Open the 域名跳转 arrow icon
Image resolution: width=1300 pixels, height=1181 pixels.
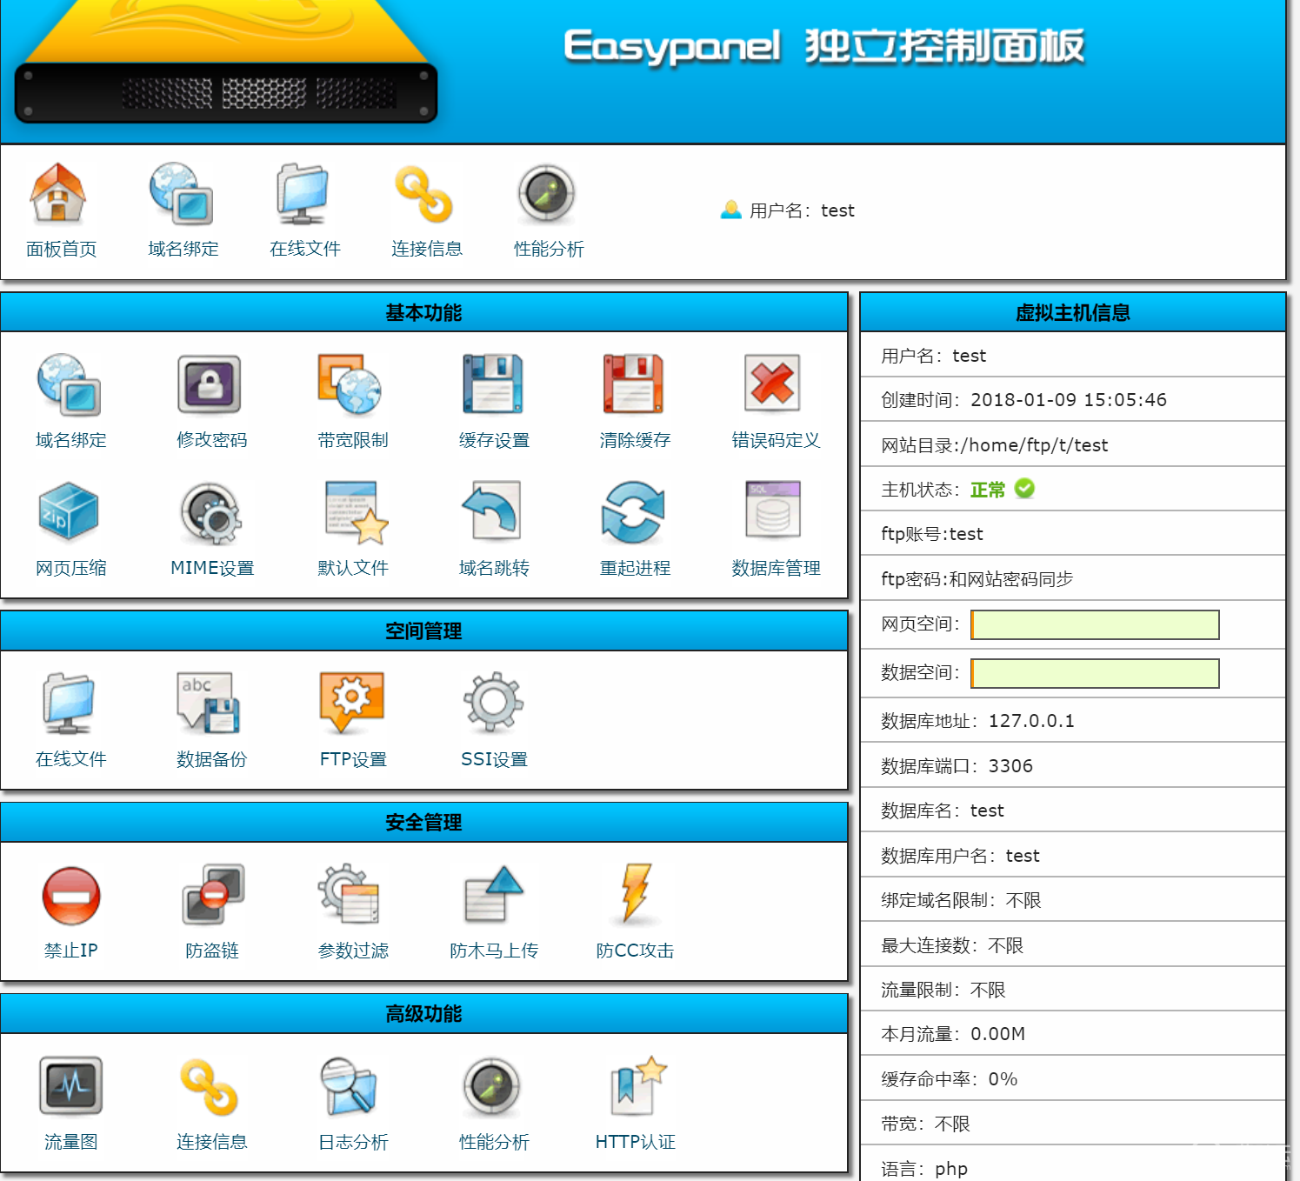tap(493, 512)
